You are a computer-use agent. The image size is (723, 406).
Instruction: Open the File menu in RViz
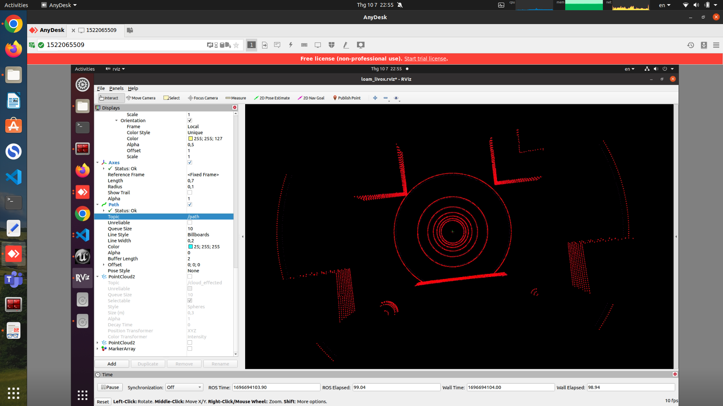click(101, 88)
